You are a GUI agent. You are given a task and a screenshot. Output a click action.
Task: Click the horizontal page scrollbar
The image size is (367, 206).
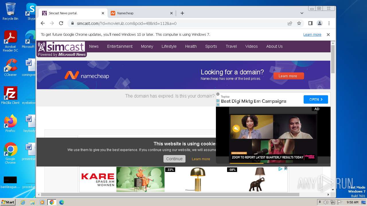click(170, 195)
